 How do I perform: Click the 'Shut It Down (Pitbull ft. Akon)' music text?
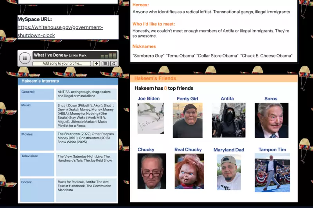coord(80,105)
